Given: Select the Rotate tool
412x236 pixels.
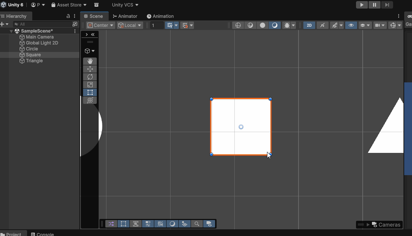Looking at the screenshot, I should tap(90, 77).
